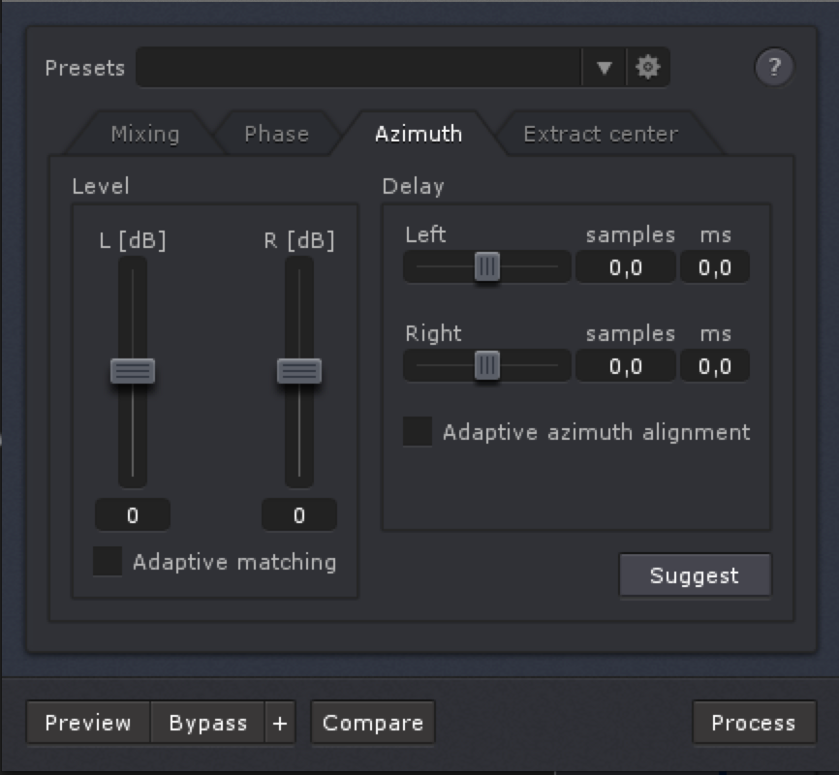
Task: Click the plus icon next to Bypass
Action: (x=282, y=722)
